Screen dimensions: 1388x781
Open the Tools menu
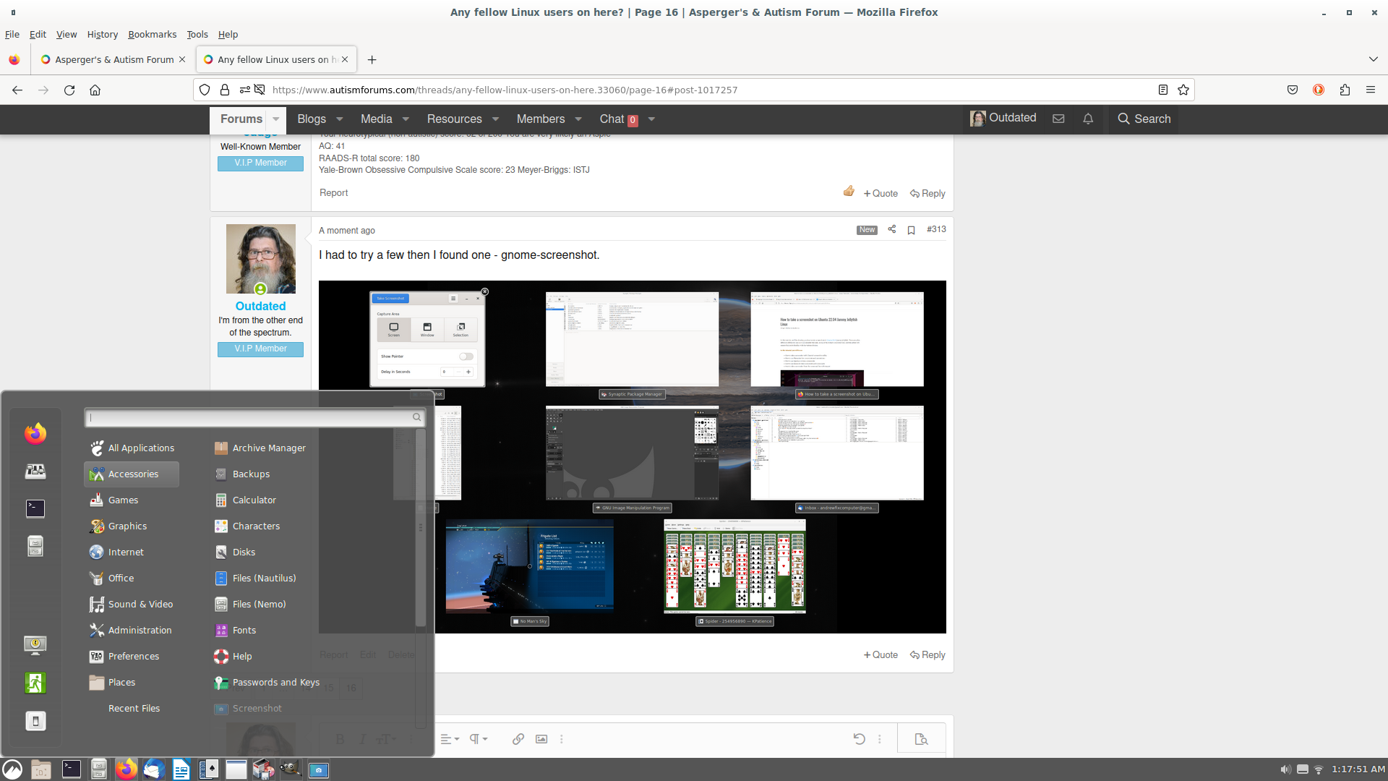click(197, 34)
